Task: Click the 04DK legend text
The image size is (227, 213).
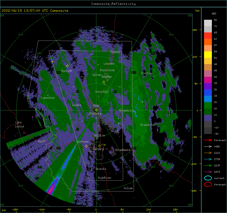Action: tap(217, 147)
